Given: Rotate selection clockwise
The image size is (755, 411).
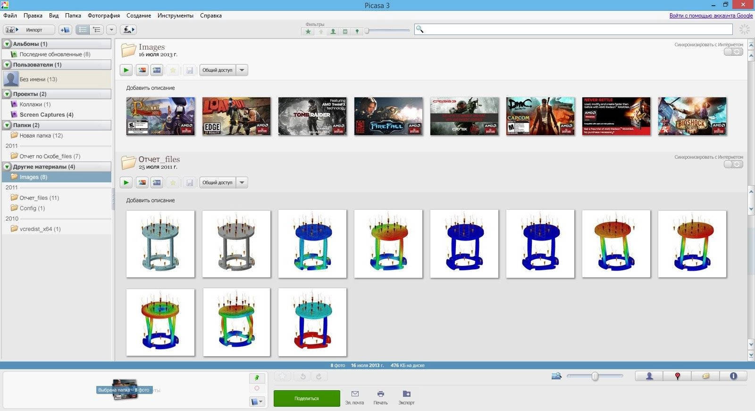Looking at the screenshot, I should pyautogui.click(x=319, y=377).
